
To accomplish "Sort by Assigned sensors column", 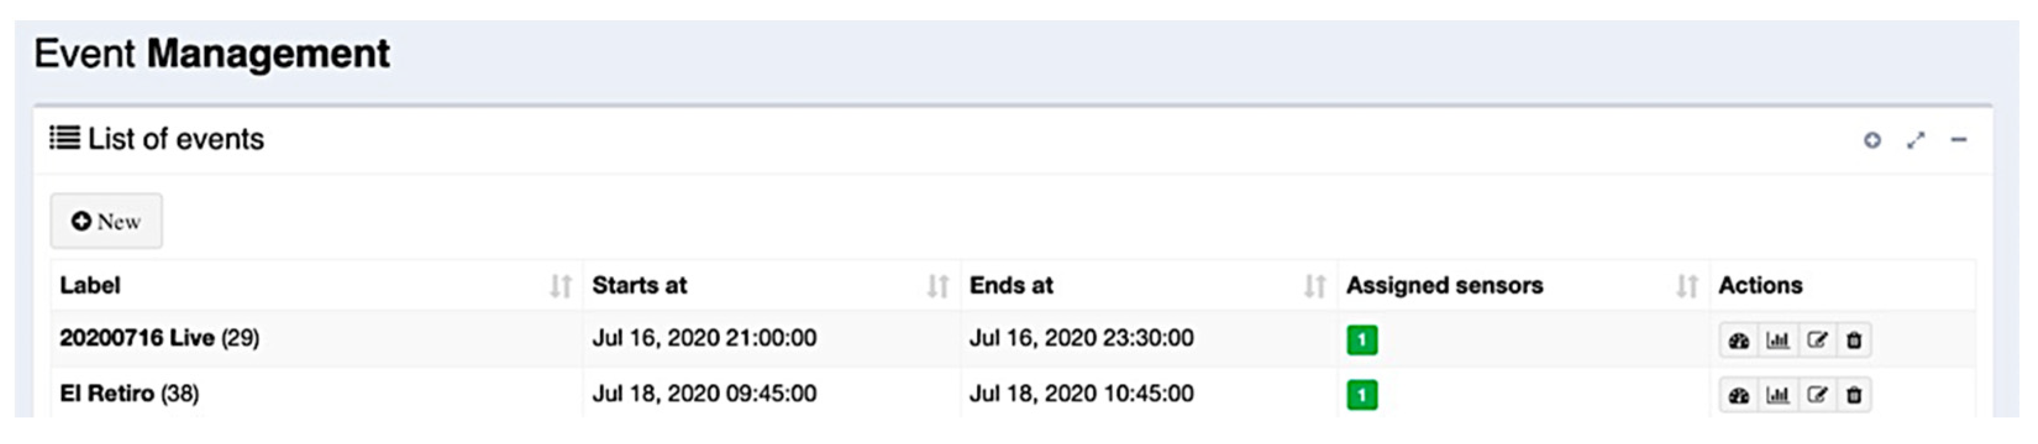I will click(1687, 286).
